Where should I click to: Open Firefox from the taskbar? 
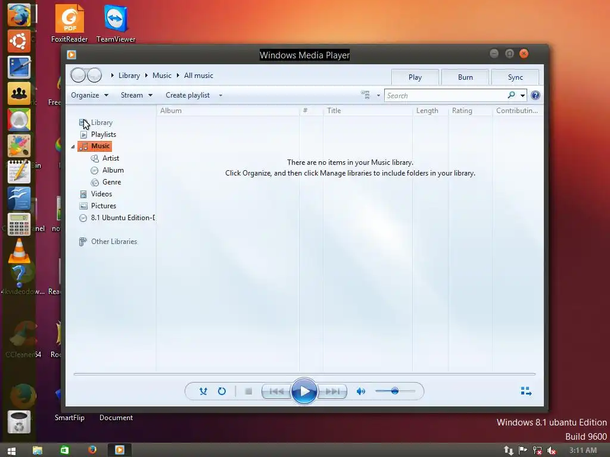pos(92,450)
